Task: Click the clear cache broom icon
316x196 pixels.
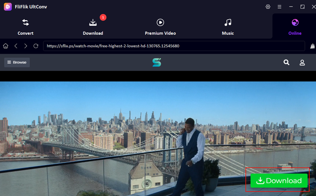Action: (x=312, y=46)
